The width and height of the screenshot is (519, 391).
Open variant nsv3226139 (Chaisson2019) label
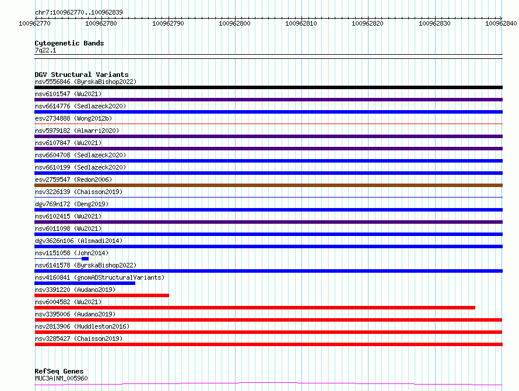tap(79, 192)
